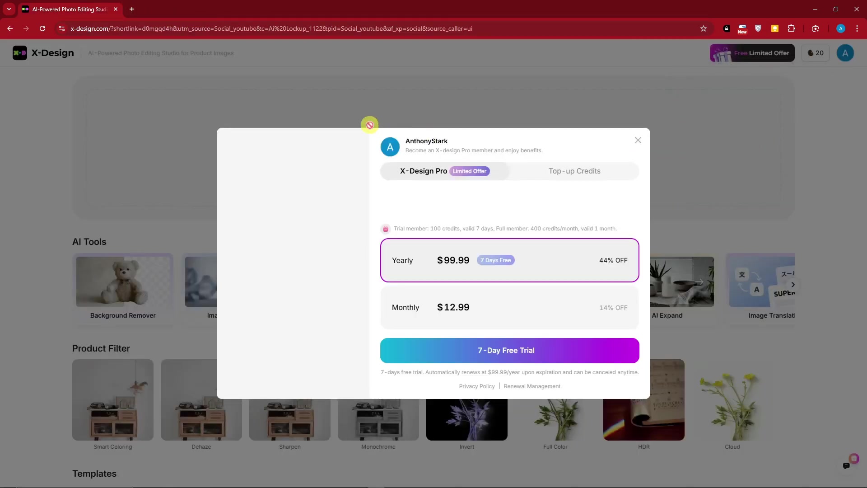Switch to the Top-up Credits tab
867x488 pixels.
[x=574, y=171]
